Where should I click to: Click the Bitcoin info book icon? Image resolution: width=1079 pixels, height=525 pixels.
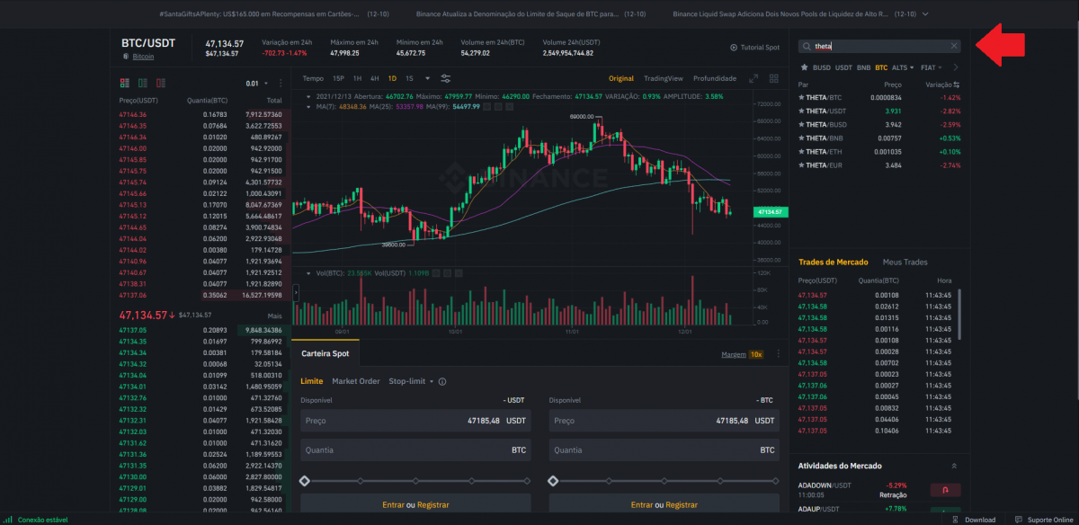point(126,57)
